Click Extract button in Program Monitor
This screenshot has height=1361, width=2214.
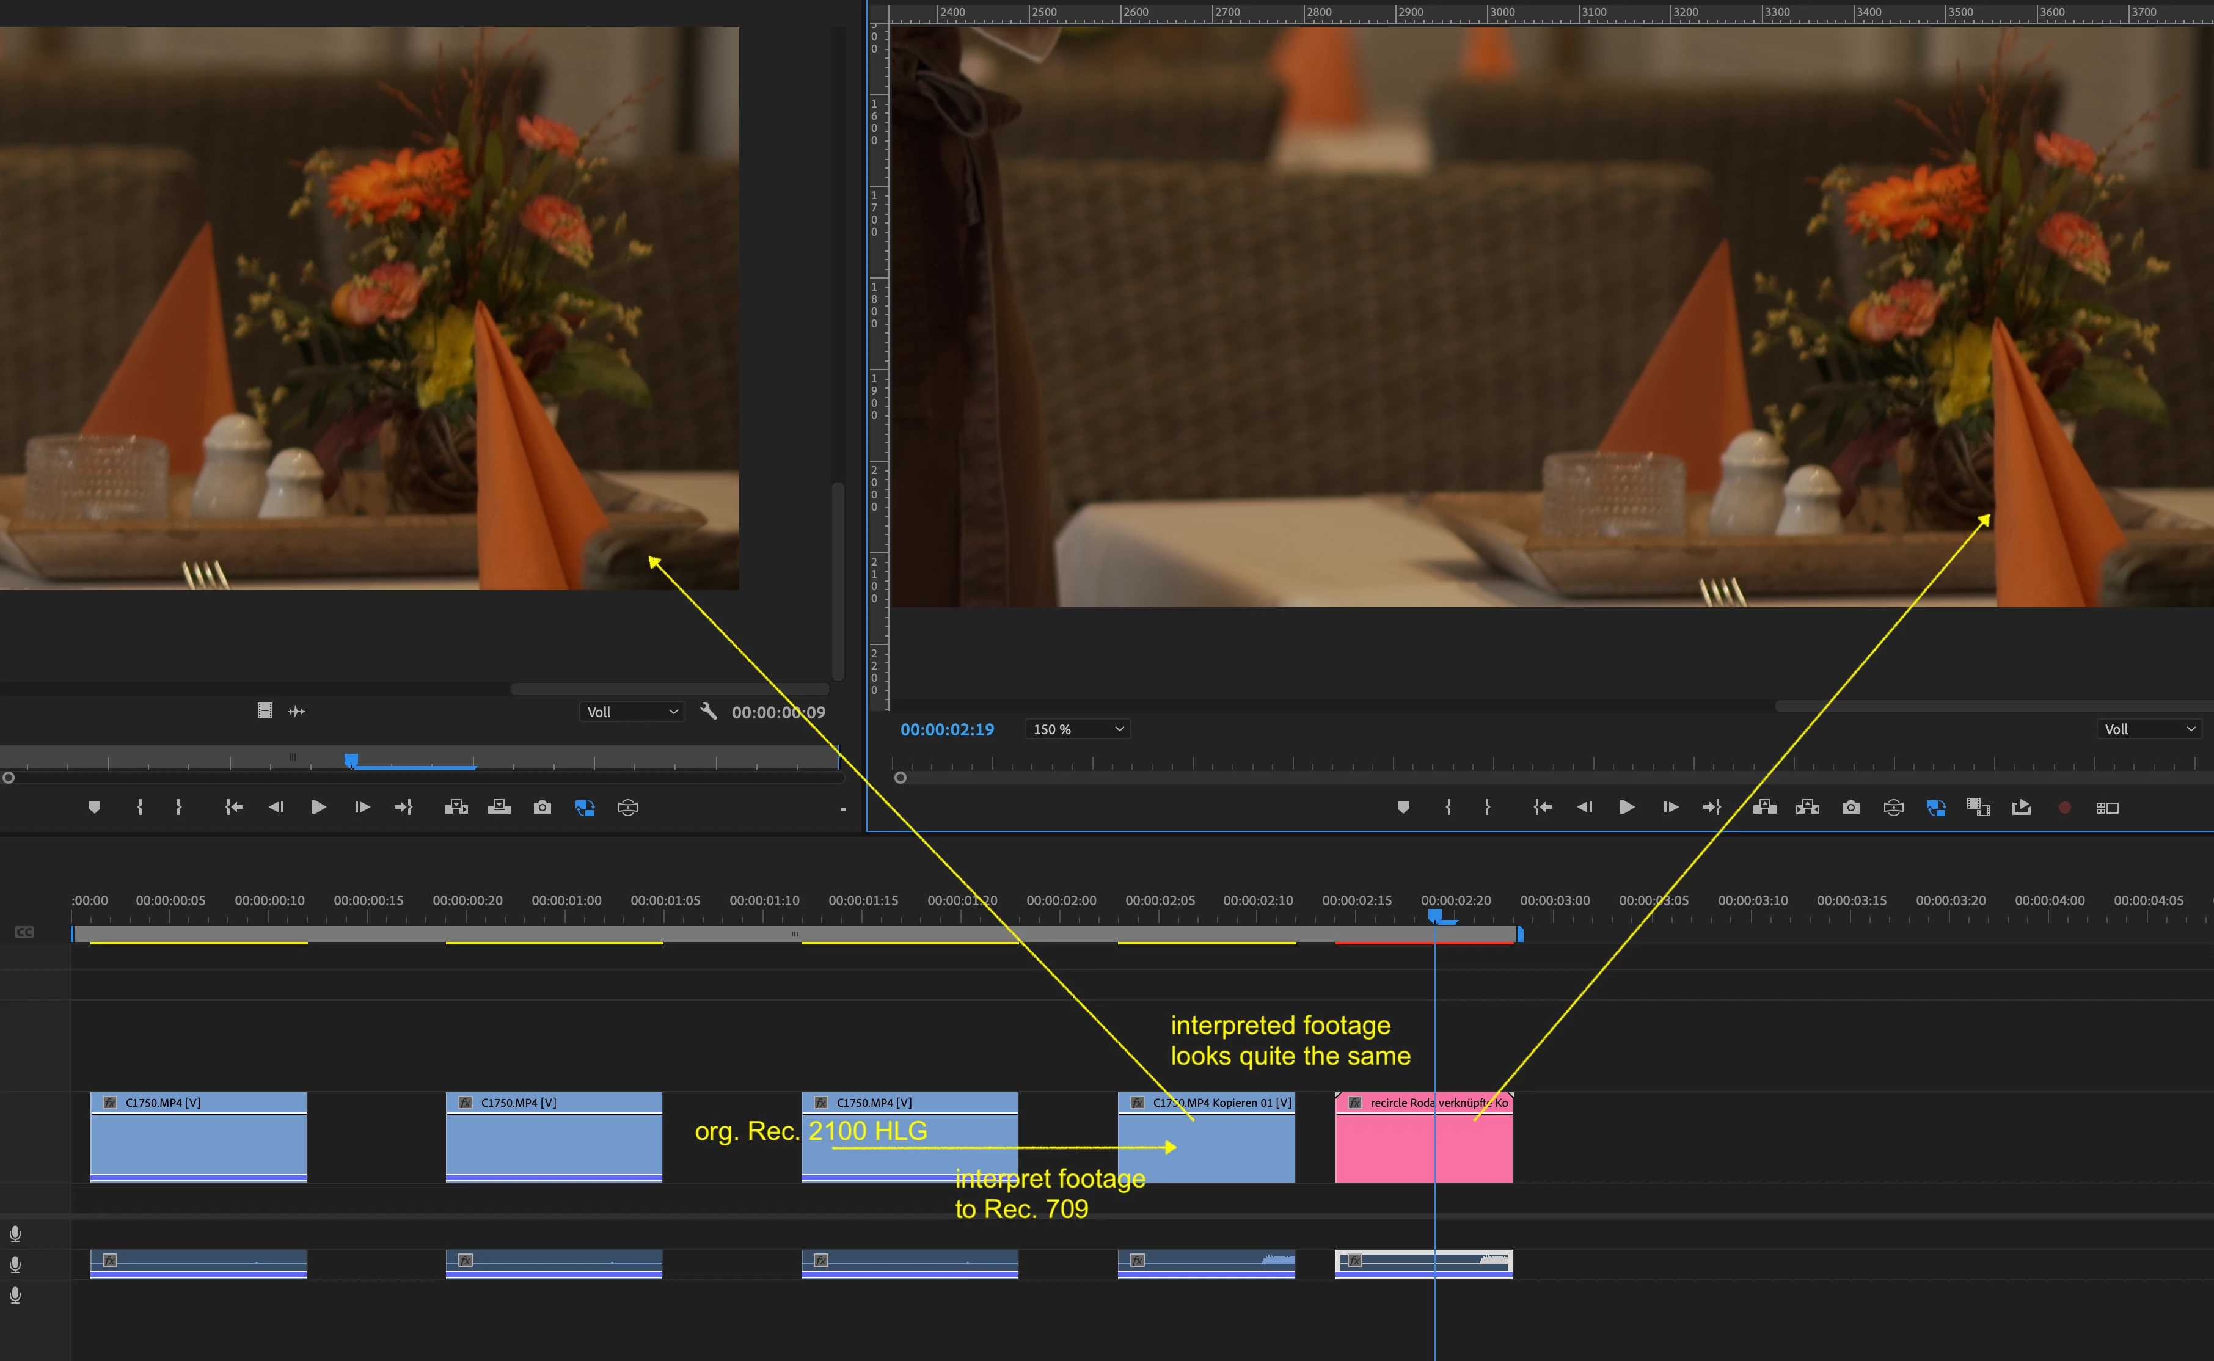tap(1807, 808)
